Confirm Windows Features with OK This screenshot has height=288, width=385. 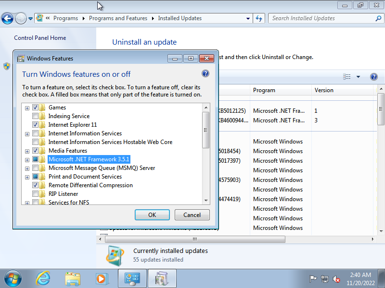click(x=152, y=215)
